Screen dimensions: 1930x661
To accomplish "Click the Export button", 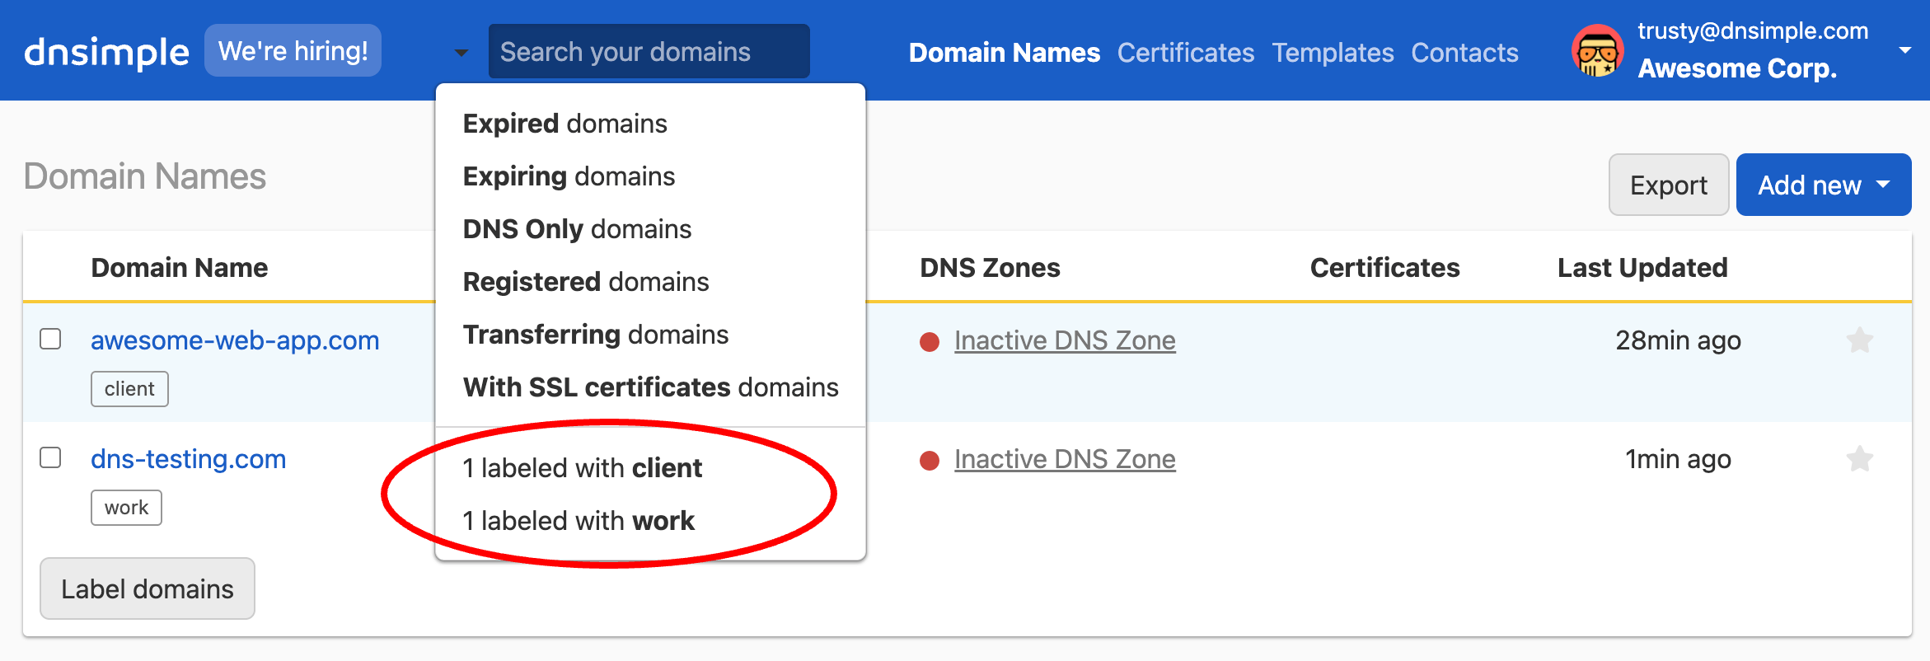I will [x=1668, y=185].
